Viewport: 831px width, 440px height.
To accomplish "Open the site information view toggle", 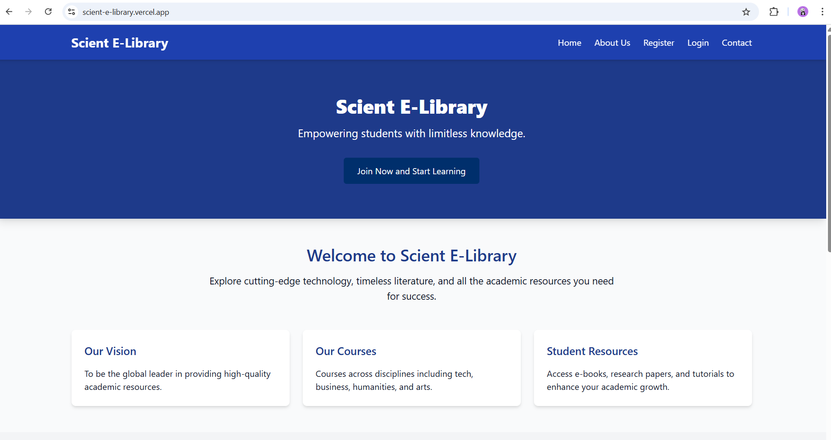I will pos(71,12).
